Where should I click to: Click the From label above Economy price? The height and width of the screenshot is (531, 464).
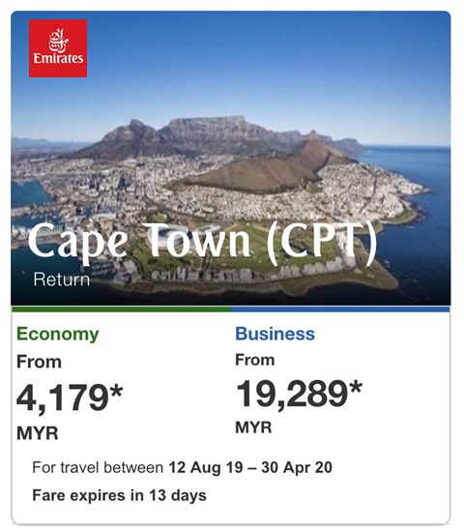coord(39,362)
